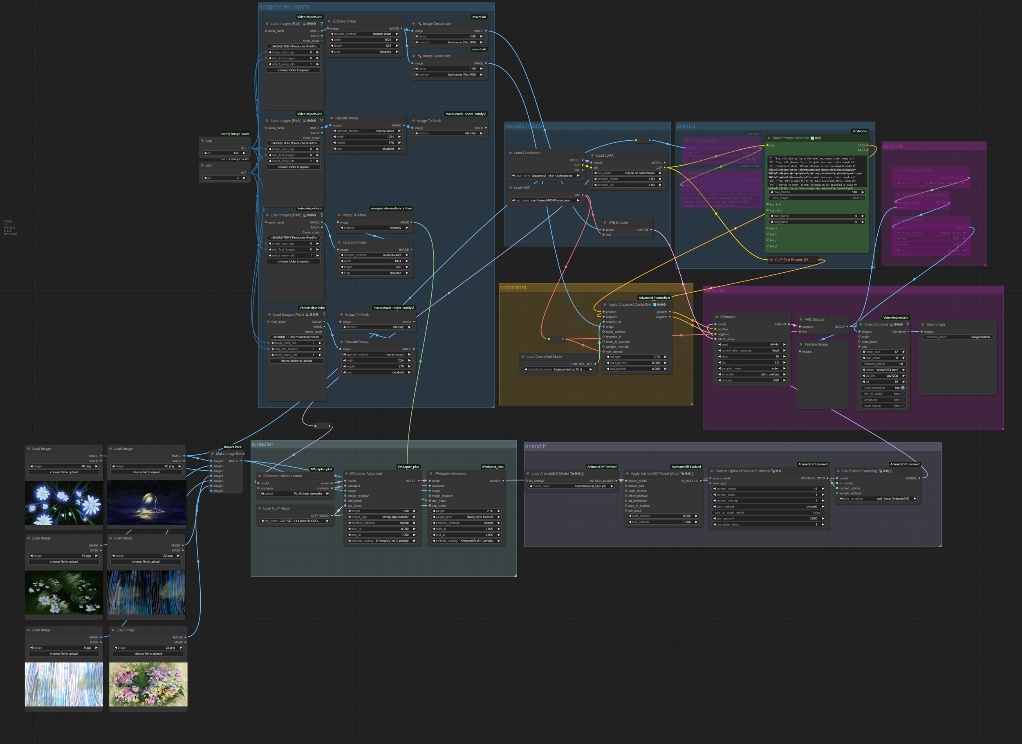Click the Video Combine filename_prefix mt field
Screen dimensions: 1022x744
884,364
